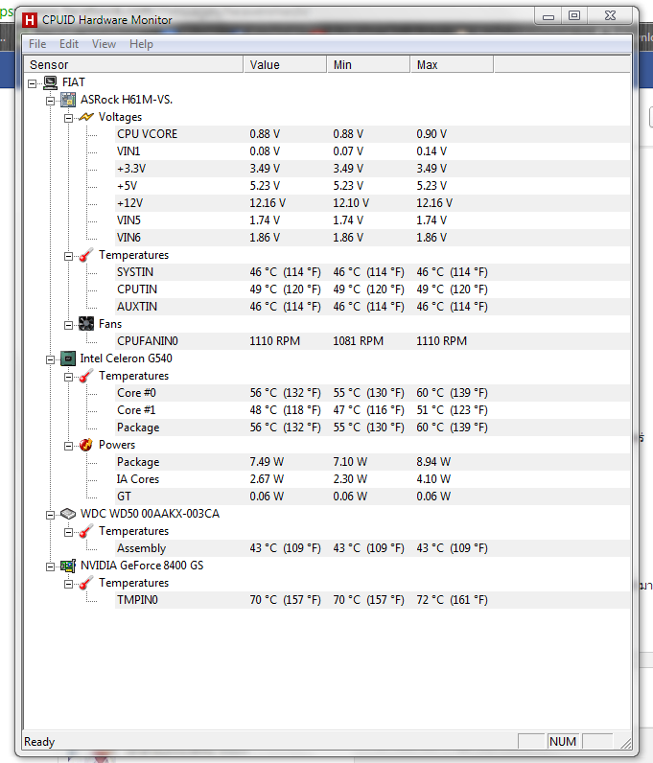
Task: Collapse the ASRock H61M-VS node
Action: coord(50,102)
